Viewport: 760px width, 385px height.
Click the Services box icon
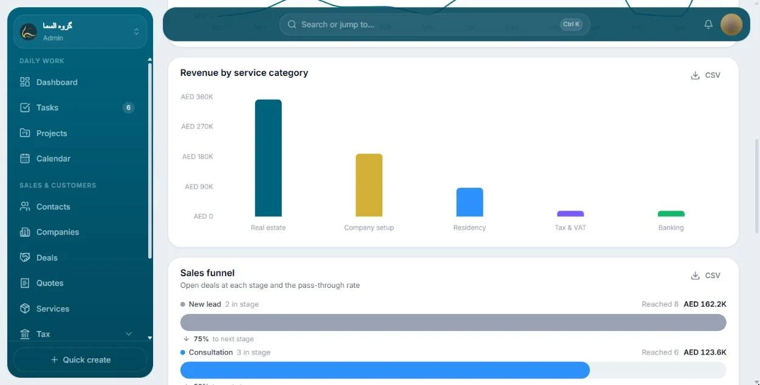tap(25, 308)
